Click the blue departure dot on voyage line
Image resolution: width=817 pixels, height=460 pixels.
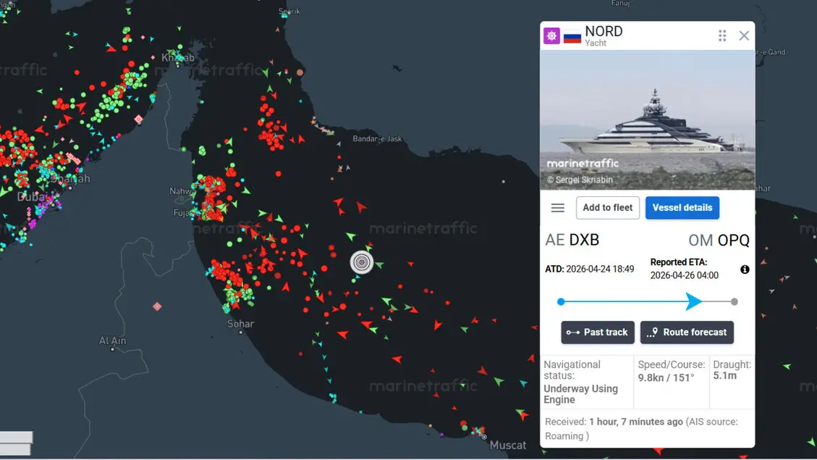[561, 301]
